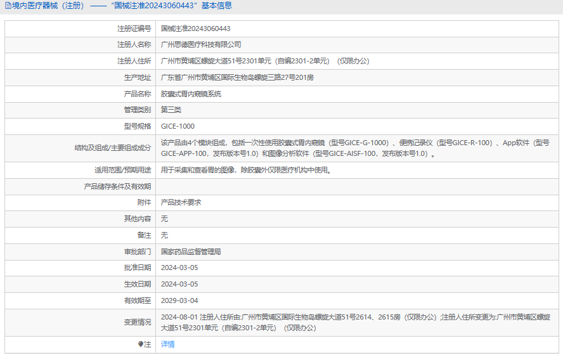Click the structure composition description text

355,148
